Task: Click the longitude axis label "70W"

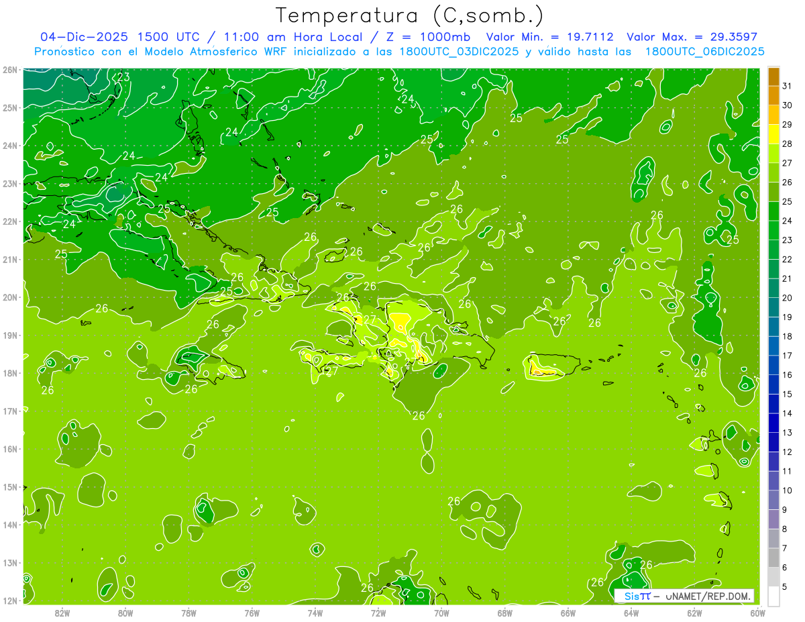Action: [x=441, y=613]
